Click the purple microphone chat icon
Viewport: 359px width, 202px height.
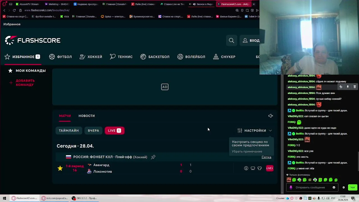(x=291, y=187)
